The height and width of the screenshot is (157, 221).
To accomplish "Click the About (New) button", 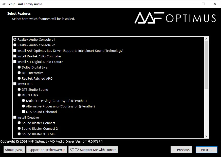I will [14, 150].
